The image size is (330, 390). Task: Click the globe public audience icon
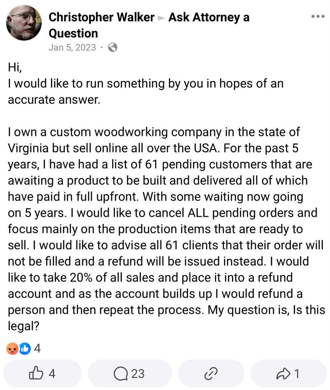click(113, 47)
